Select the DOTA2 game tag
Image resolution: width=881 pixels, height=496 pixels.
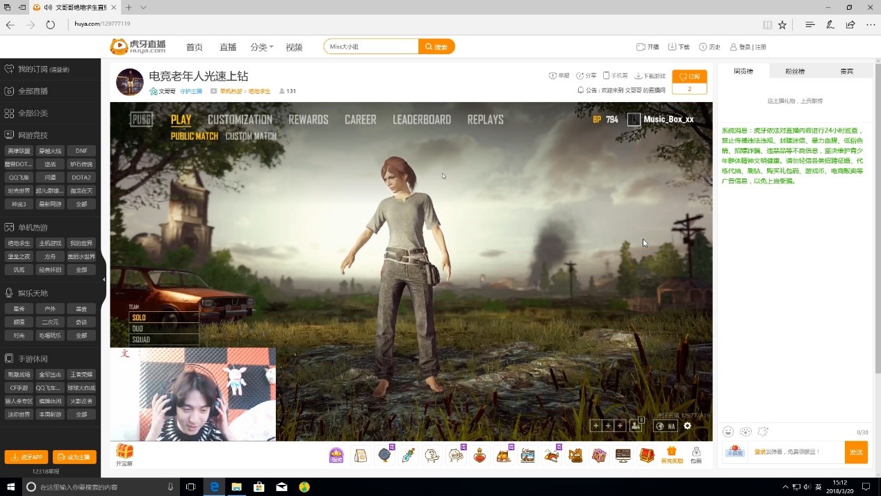point(81,177)
